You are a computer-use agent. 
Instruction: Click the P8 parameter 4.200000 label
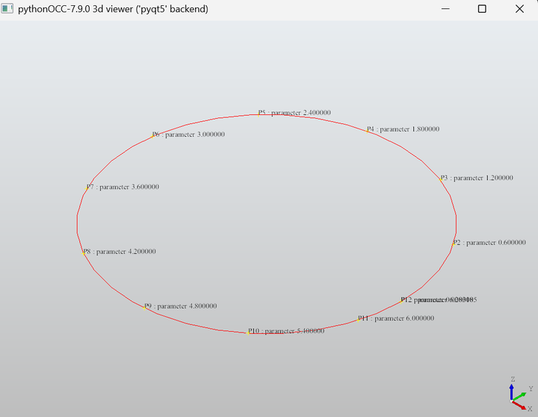pyautogui.click(x=120, y=252)
